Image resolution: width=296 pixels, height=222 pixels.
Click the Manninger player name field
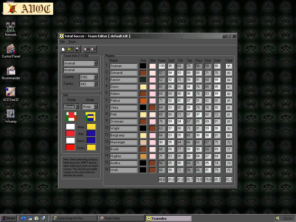pos(123,142)
